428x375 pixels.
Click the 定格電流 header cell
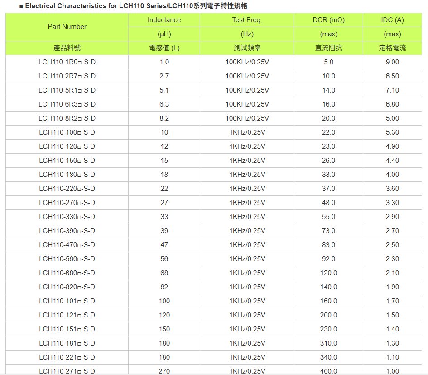392,48
